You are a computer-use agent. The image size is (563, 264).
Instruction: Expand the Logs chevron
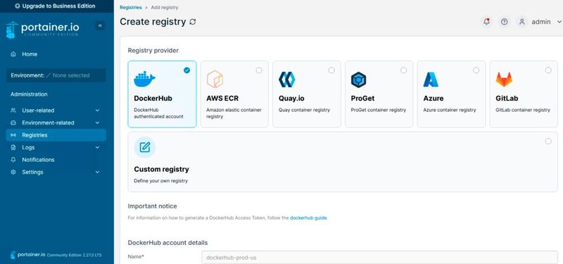97,147
